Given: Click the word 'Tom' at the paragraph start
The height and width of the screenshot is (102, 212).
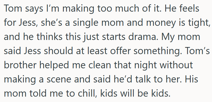Looking at the screenshot, I should (x=11, y=8).
